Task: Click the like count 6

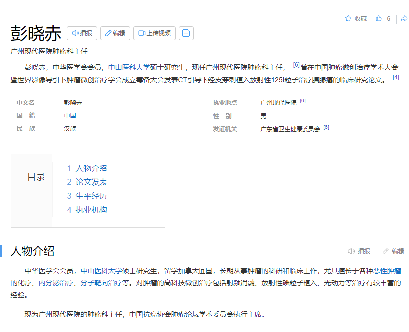Action: click(389, 19)
